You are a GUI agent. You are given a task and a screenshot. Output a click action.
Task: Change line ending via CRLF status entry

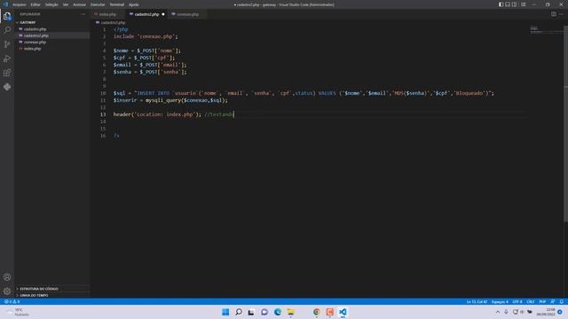pos(531,301)
